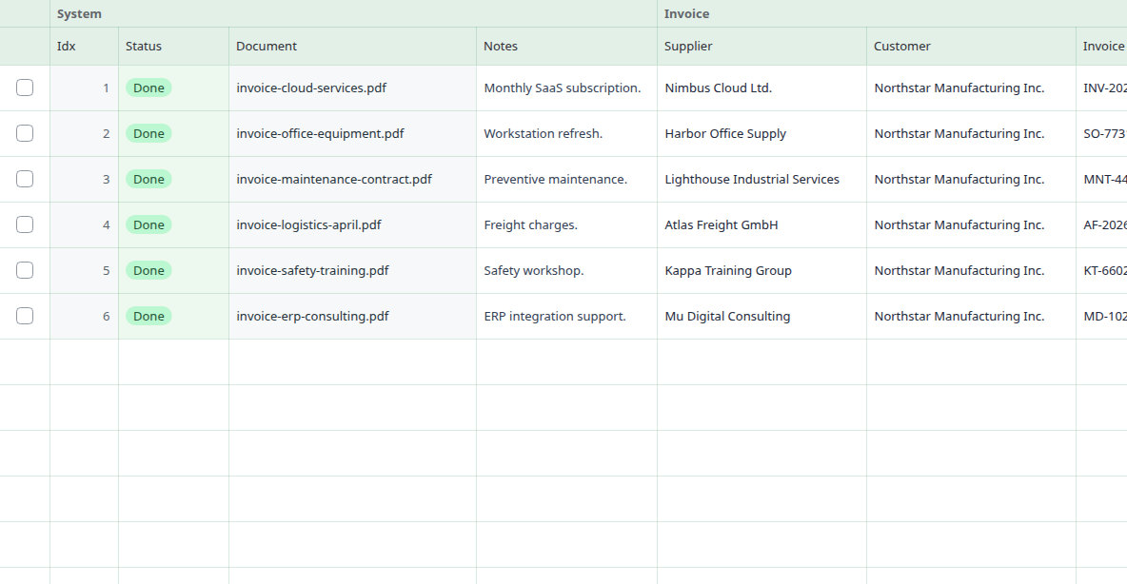Click the Notes column header

pos(566,46)
